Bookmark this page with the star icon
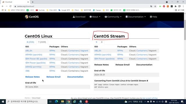186x104 pixels. tap(155, 6)
